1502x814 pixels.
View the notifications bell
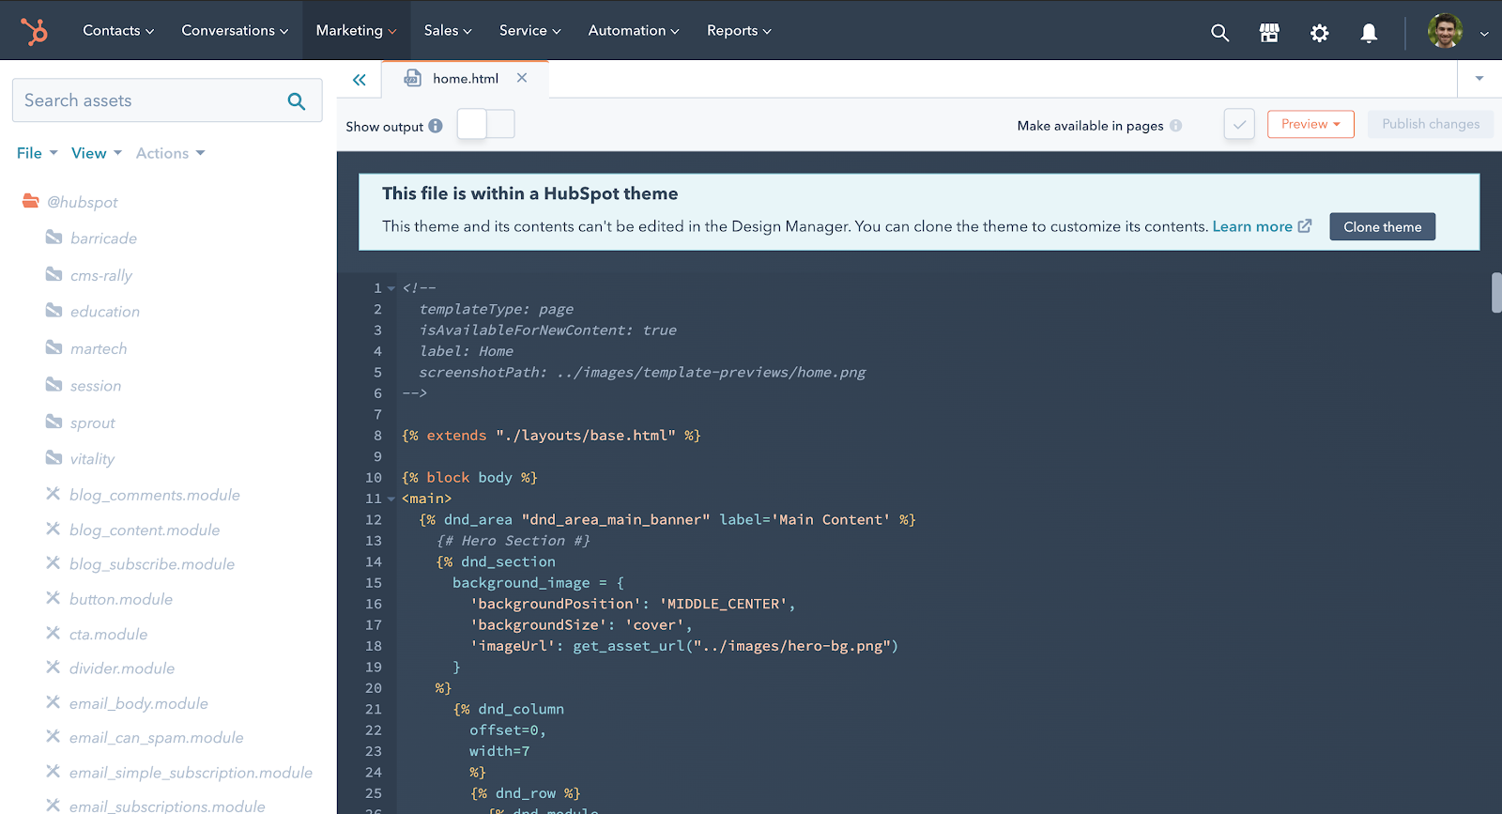pos(1369,33)
